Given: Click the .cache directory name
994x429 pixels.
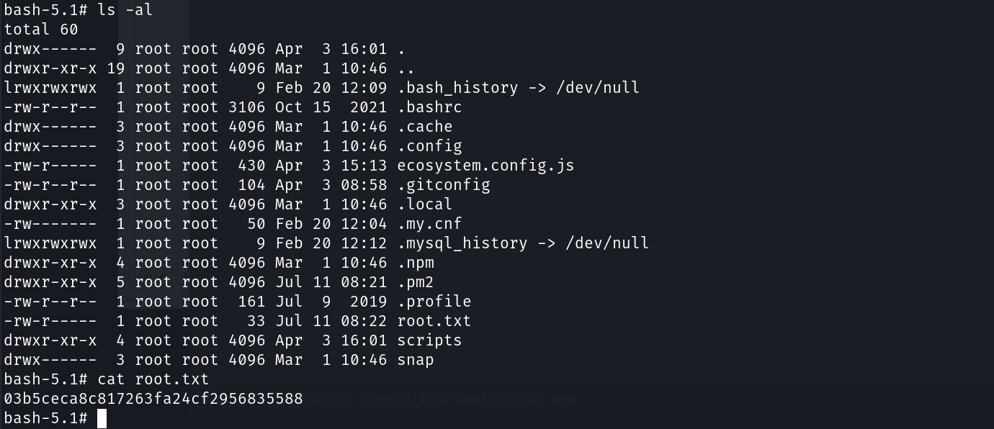Looking at the screenshot, I should tap(425, 127).
